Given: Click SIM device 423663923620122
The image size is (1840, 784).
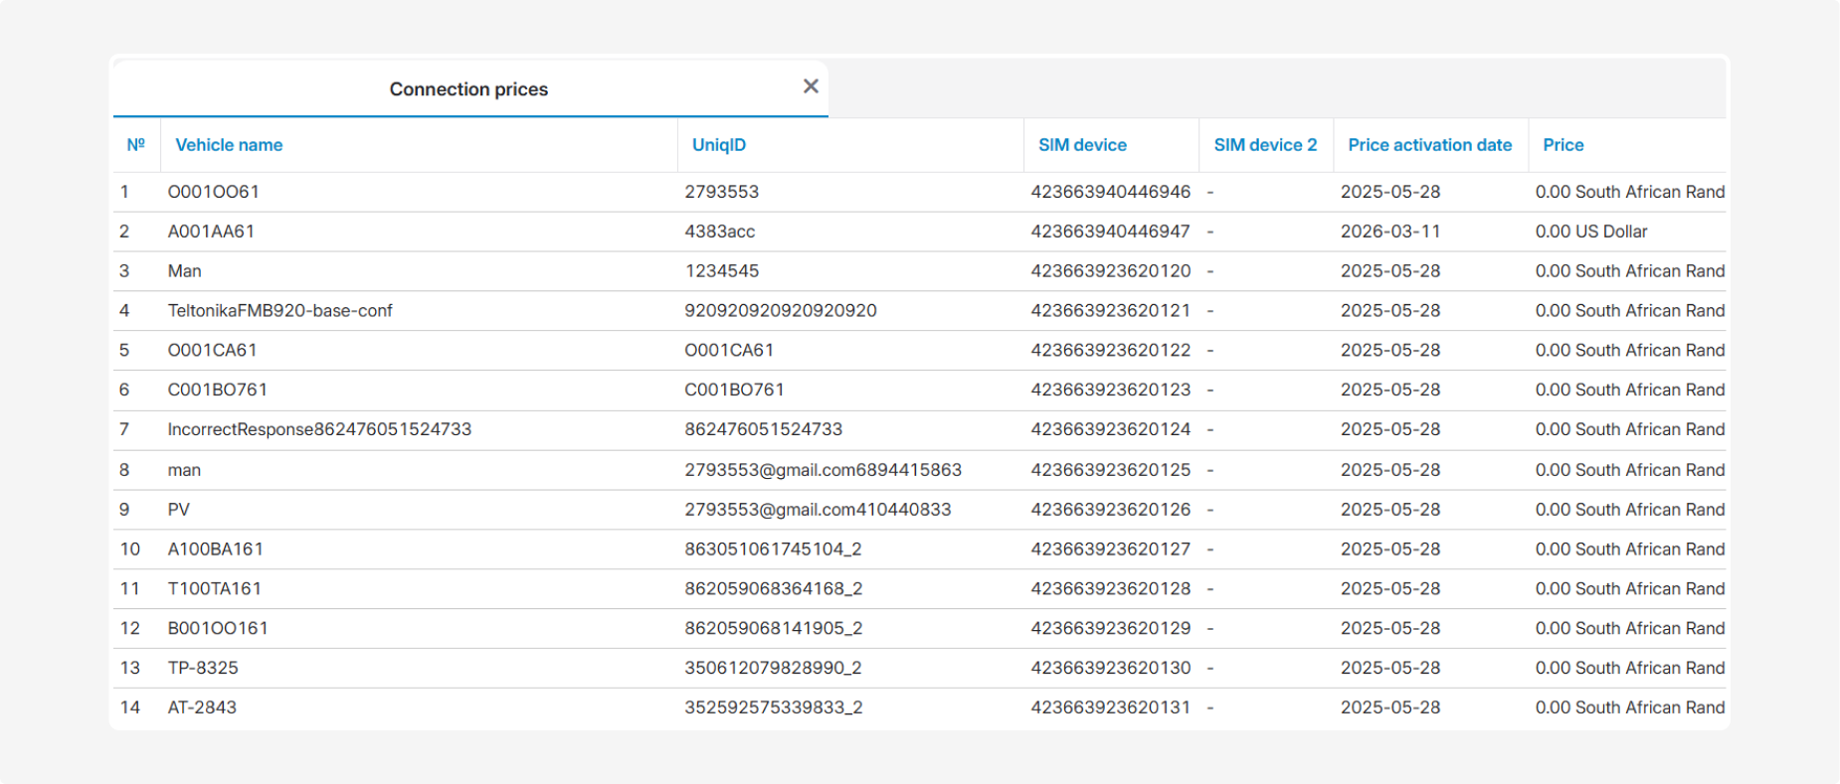Looking at the screenshot, I should coord(1110,351).
